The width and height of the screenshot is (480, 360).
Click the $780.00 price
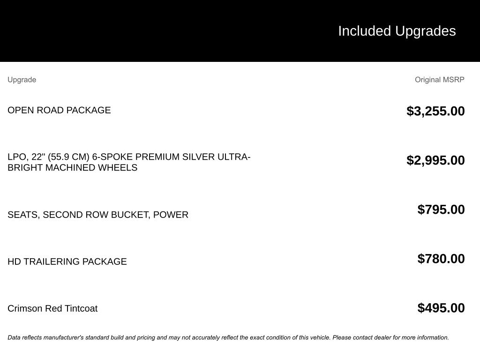(441, 259)
